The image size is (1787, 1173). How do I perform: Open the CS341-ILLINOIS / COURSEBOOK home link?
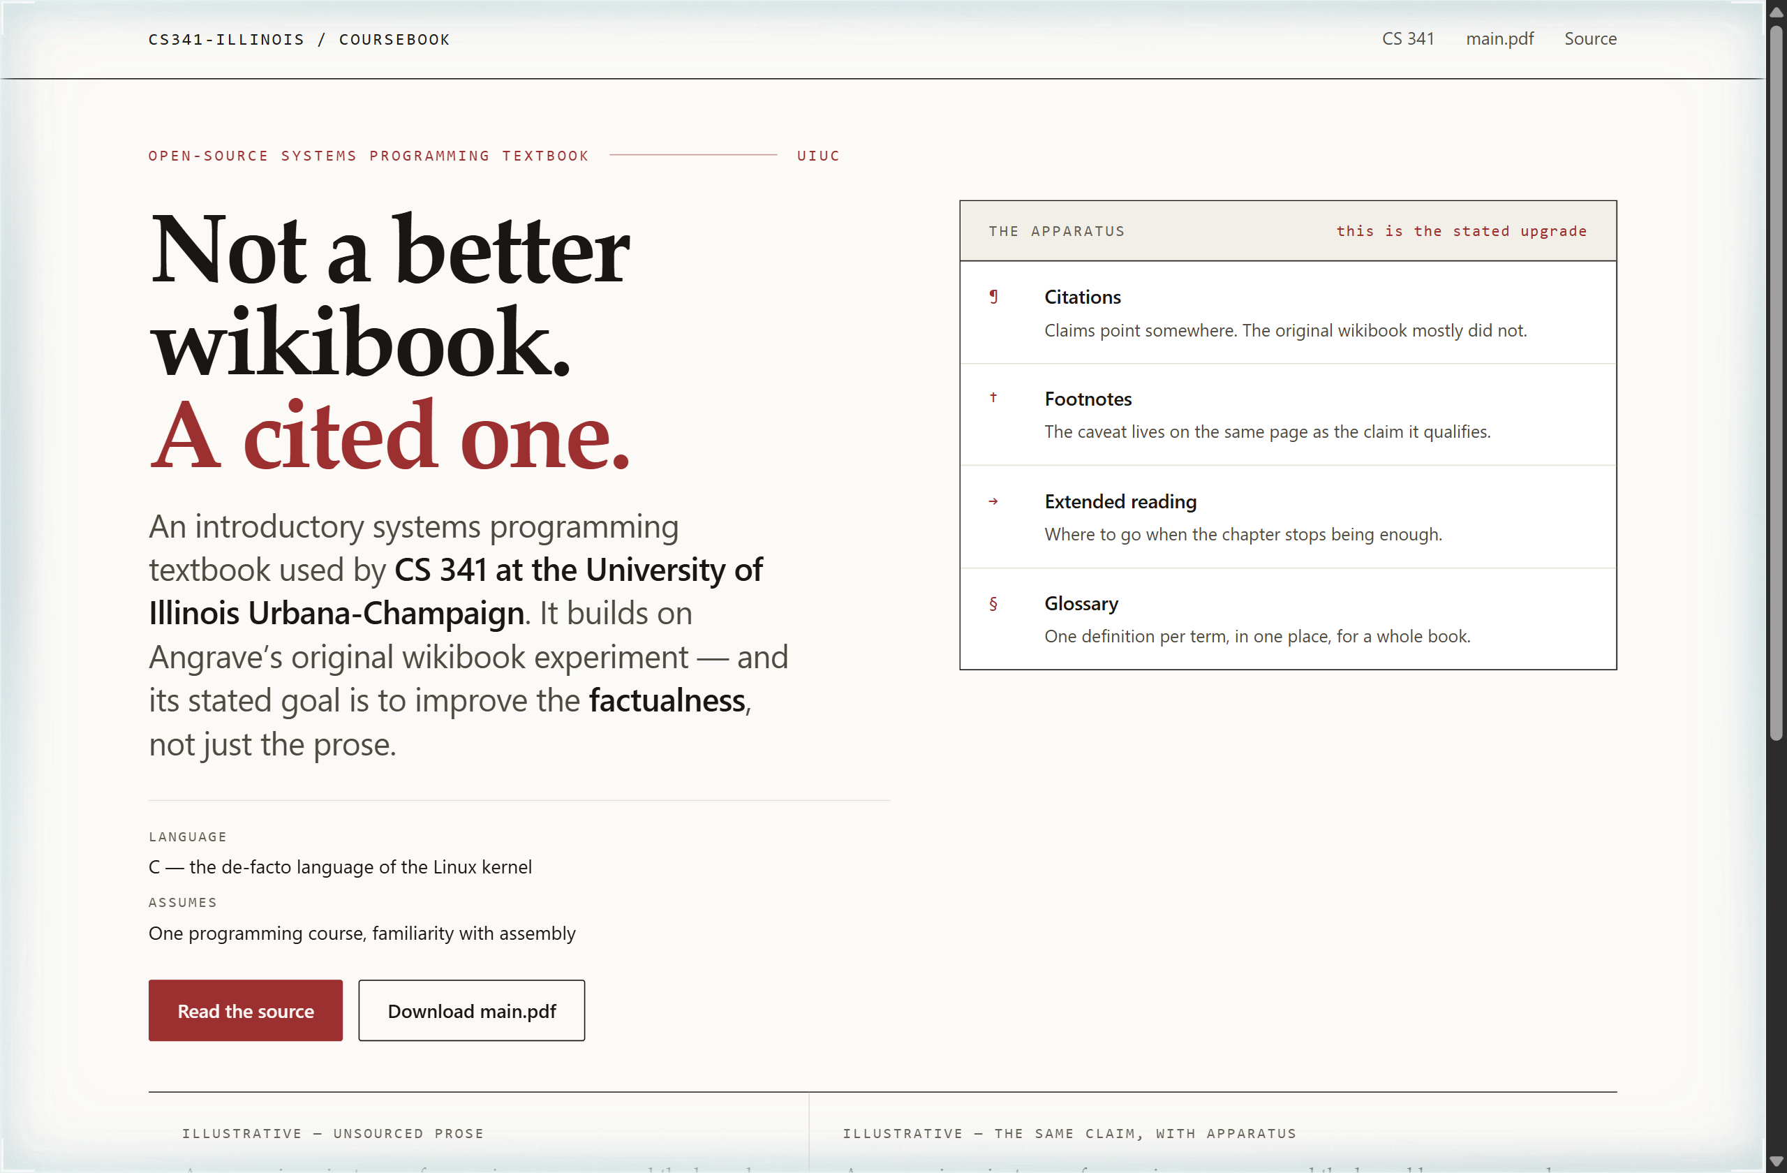coord(299,39)
